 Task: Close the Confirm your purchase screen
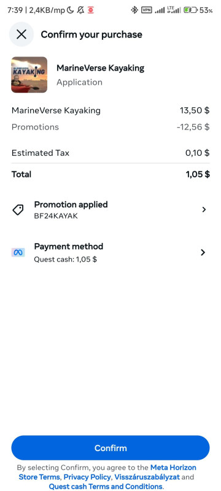[21, 34]
